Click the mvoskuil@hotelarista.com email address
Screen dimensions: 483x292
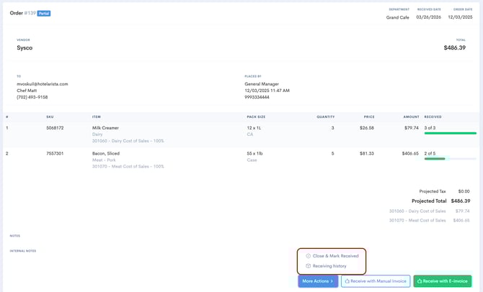[x=43, y=84]
